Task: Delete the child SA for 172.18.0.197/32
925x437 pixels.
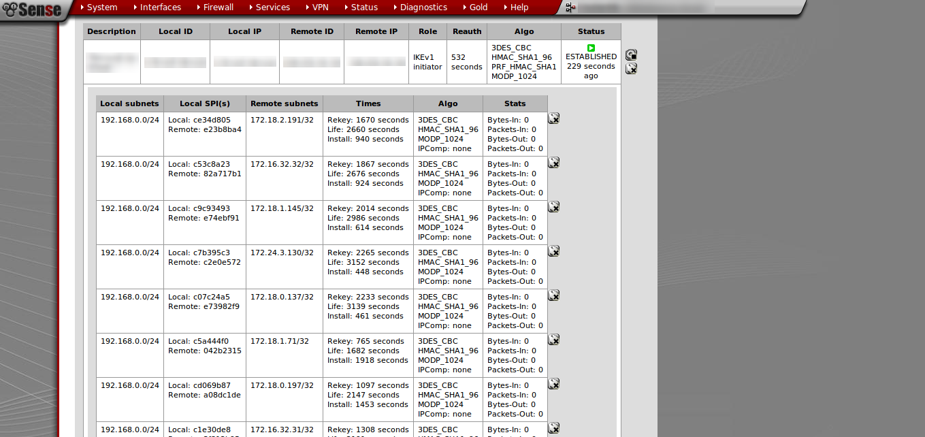Action: coord(554,383)
